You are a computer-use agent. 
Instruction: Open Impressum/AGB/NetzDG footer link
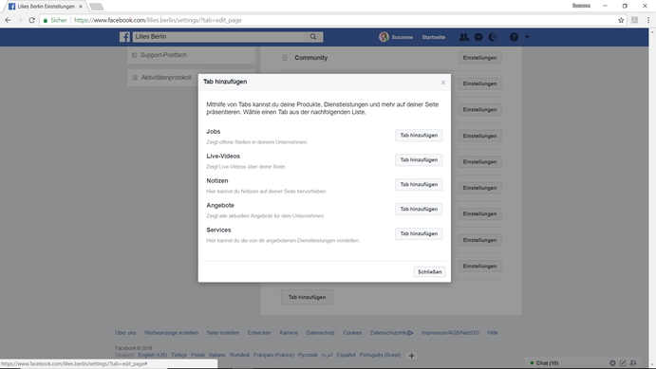coord(450,333)
